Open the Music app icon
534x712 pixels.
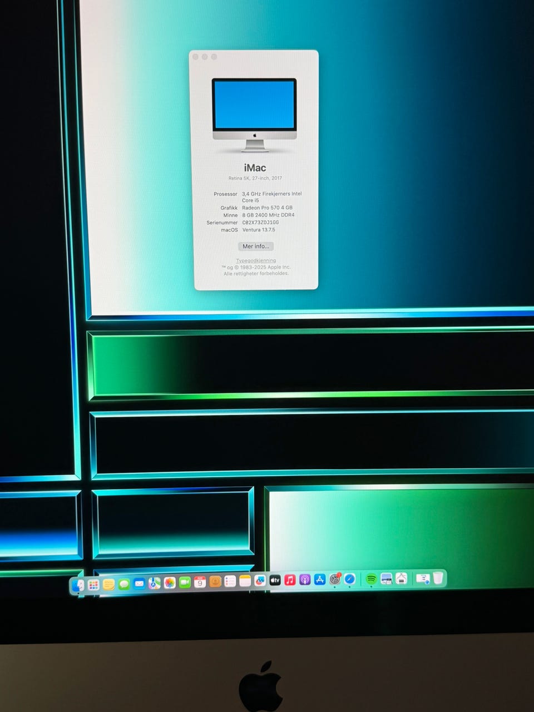[x=290, y=580]
